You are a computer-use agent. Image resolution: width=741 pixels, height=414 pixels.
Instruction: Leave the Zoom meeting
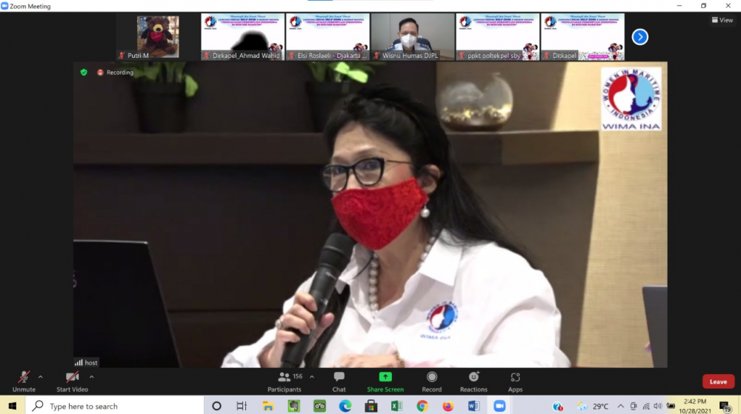[718, 381]
